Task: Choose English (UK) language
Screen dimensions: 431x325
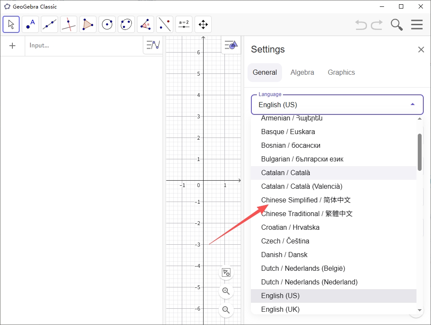Action: click(333, 309)
